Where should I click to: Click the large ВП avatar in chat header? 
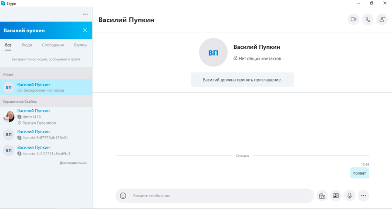[x=213, y=53]
